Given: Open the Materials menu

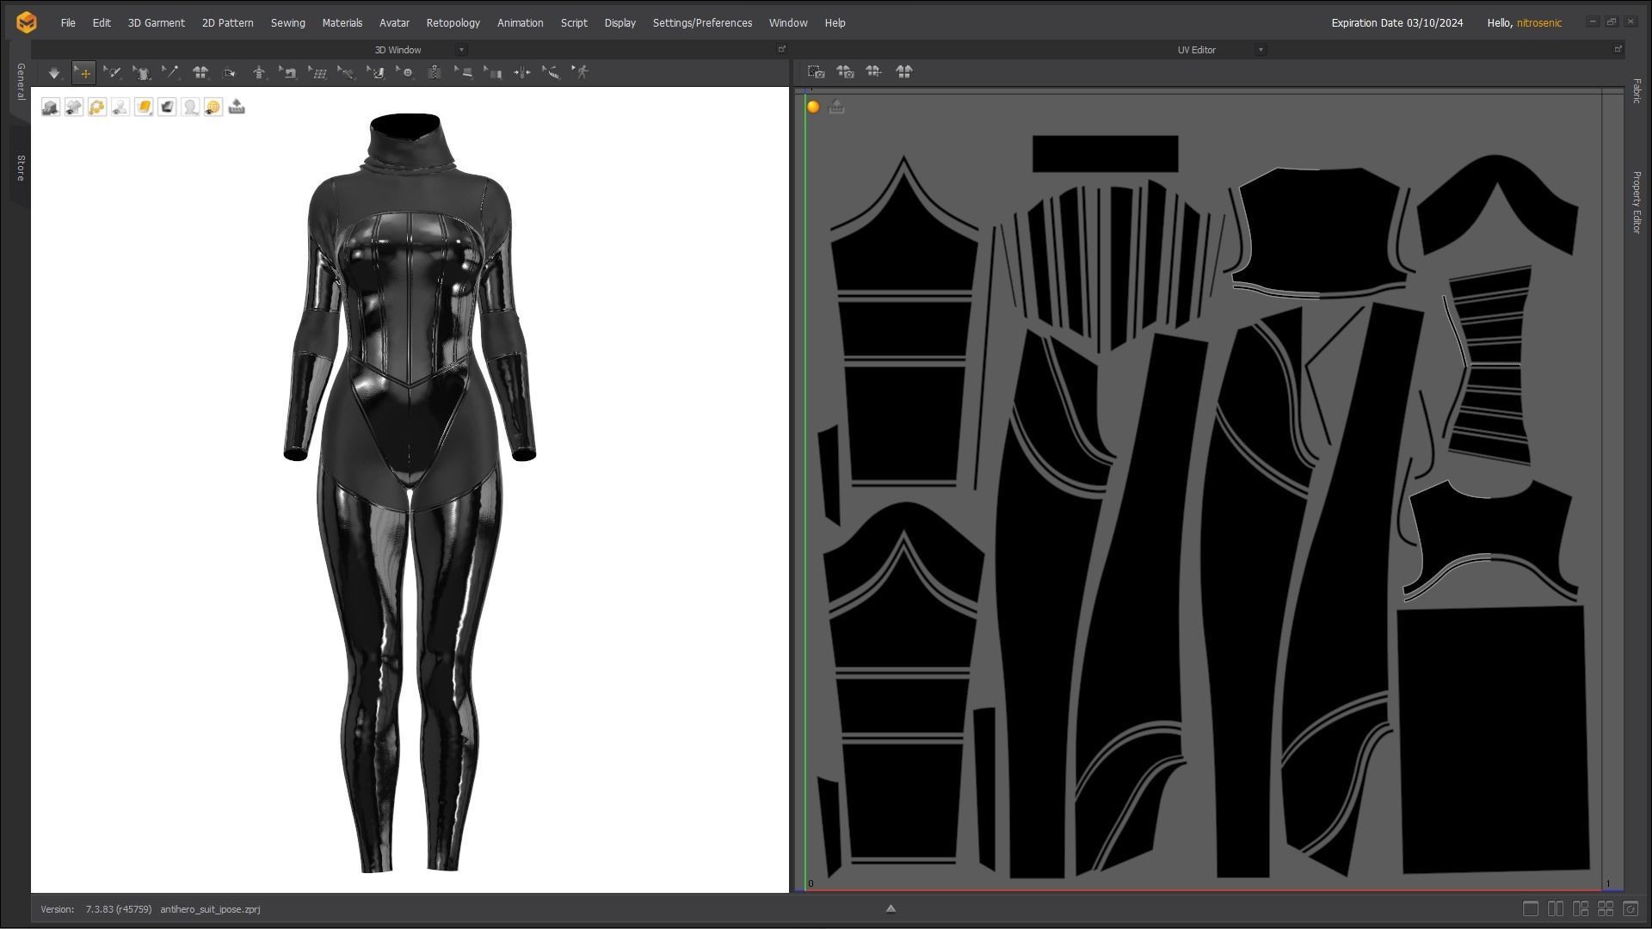Looking at the screenshot, I should [342, 23].
